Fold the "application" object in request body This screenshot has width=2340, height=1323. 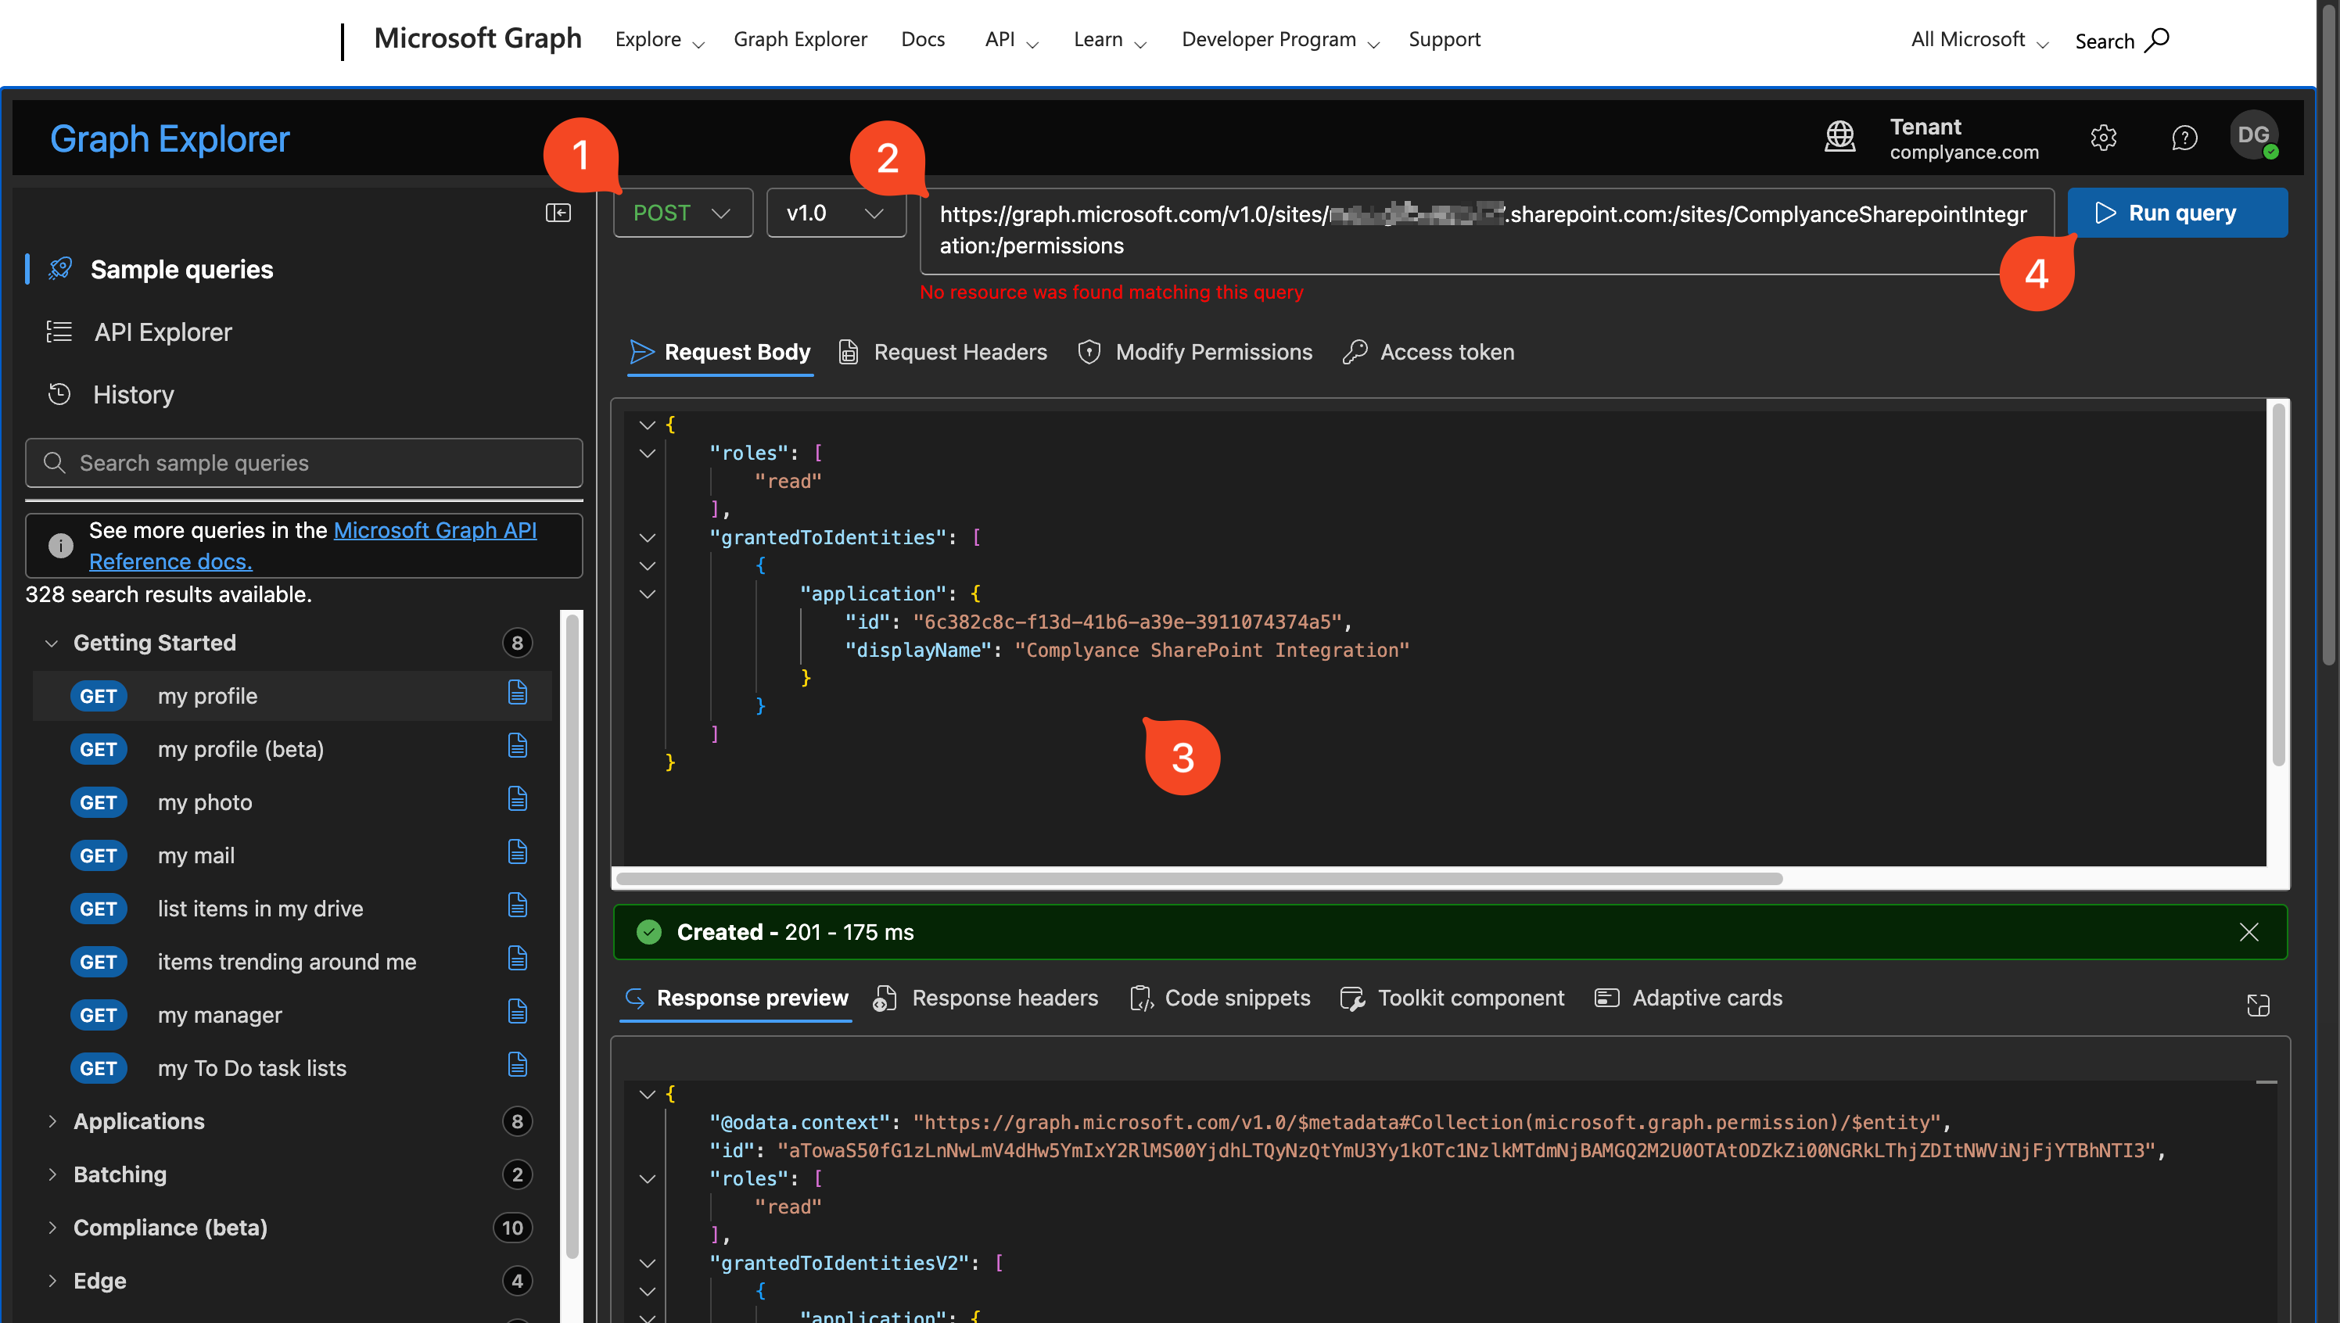[x=647, y=593]
